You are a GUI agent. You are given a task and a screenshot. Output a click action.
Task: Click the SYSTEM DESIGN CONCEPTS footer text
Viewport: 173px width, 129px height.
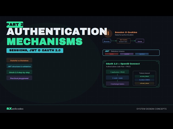pos(151,109)
